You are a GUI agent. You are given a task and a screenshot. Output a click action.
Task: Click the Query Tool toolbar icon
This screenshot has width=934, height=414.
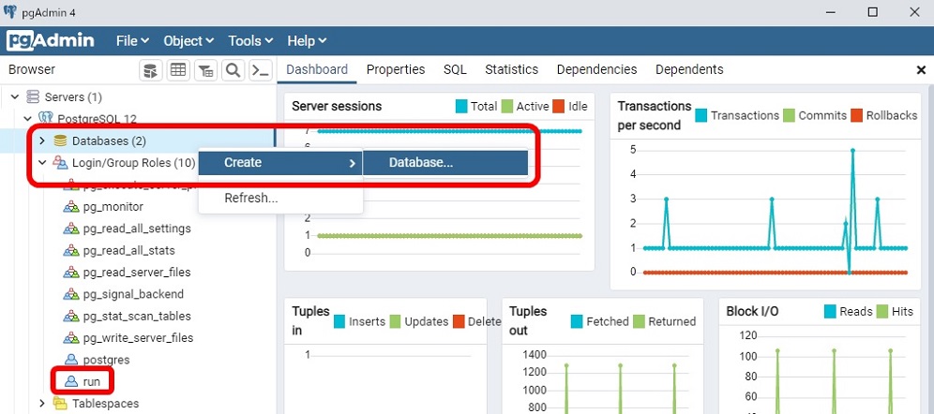pyautogui.click(x=151, y=70)
